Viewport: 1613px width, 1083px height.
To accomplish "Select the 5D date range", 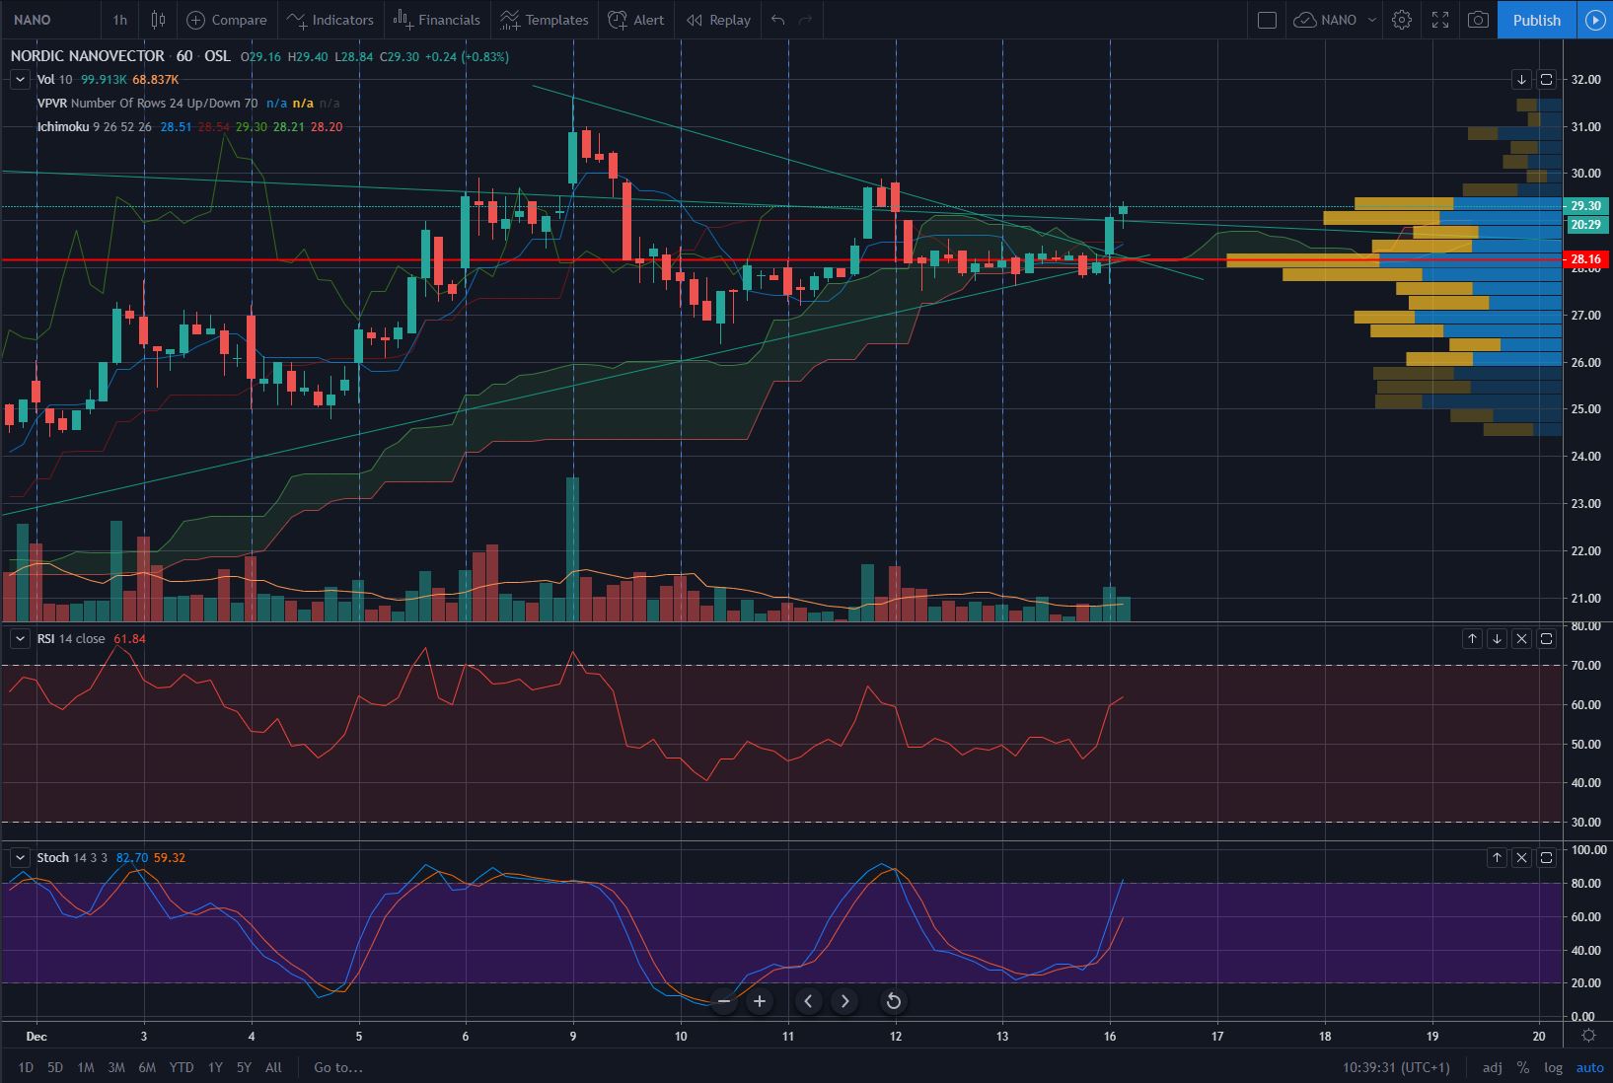I will [x=55, y=1067].
